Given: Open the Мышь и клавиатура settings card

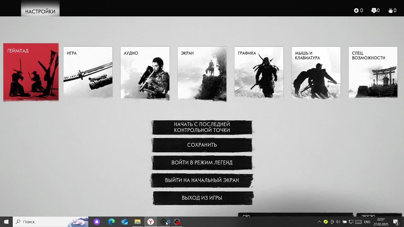Looking at the screenshot, I should click(x=316, y=72).
